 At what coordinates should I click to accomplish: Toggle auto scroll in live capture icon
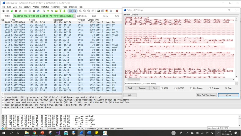tap(74, 11)
